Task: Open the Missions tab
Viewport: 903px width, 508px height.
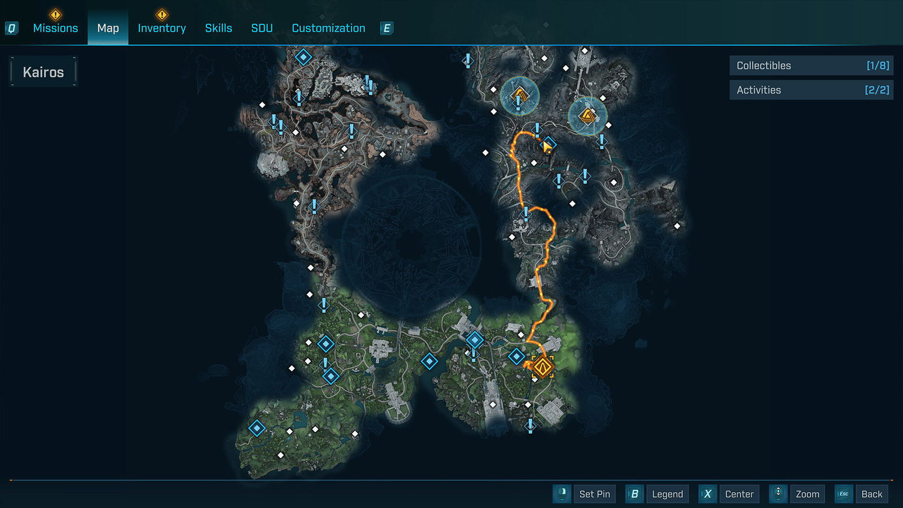Action: (55, 28)
